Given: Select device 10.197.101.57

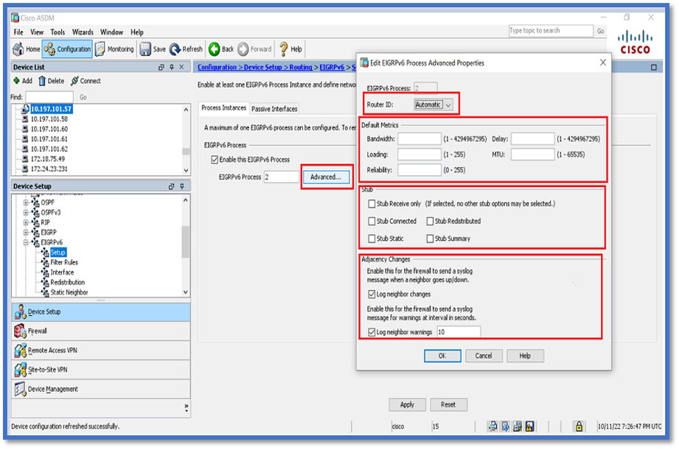Looking at the screenshot, I should click(x=51, y=109).
